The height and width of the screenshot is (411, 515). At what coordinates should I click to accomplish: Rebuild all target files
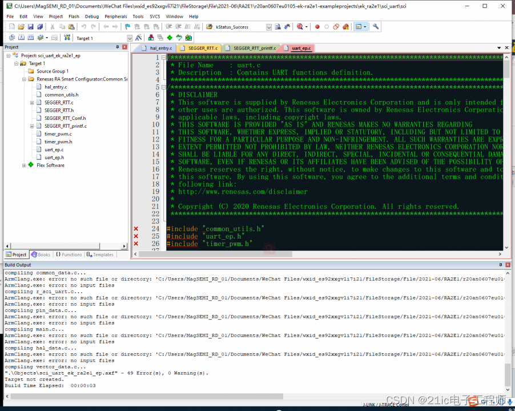[30, 38]
